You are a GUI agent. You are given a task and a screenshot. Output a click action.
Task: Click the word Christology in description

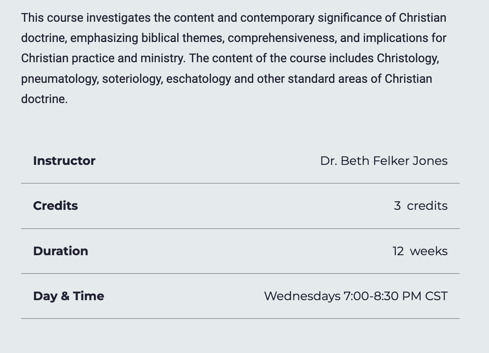pos(408,58)
